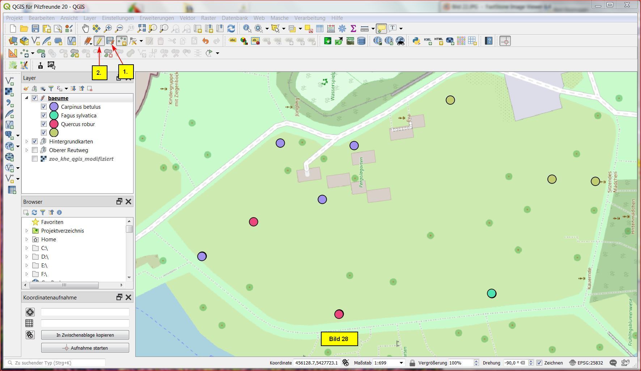The width and height of the screenshot is (641, 371).
Task: Open the Vektor menu
Action: pyautogui.click(x=187, y=18)
